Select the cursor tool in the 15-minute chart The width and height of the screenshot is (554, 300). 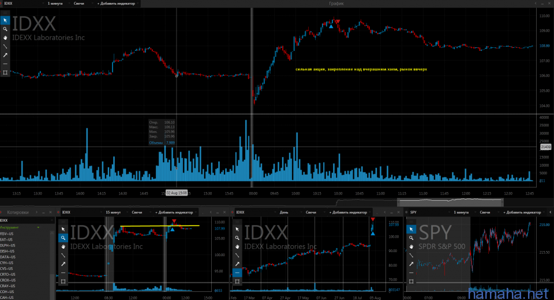tap(63, 230)
